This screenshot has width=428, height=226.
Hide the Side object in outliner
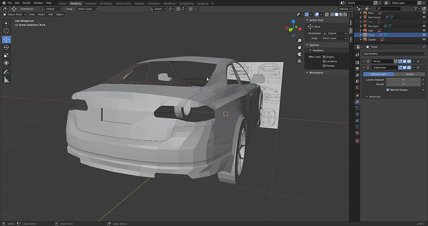[424, 30]
